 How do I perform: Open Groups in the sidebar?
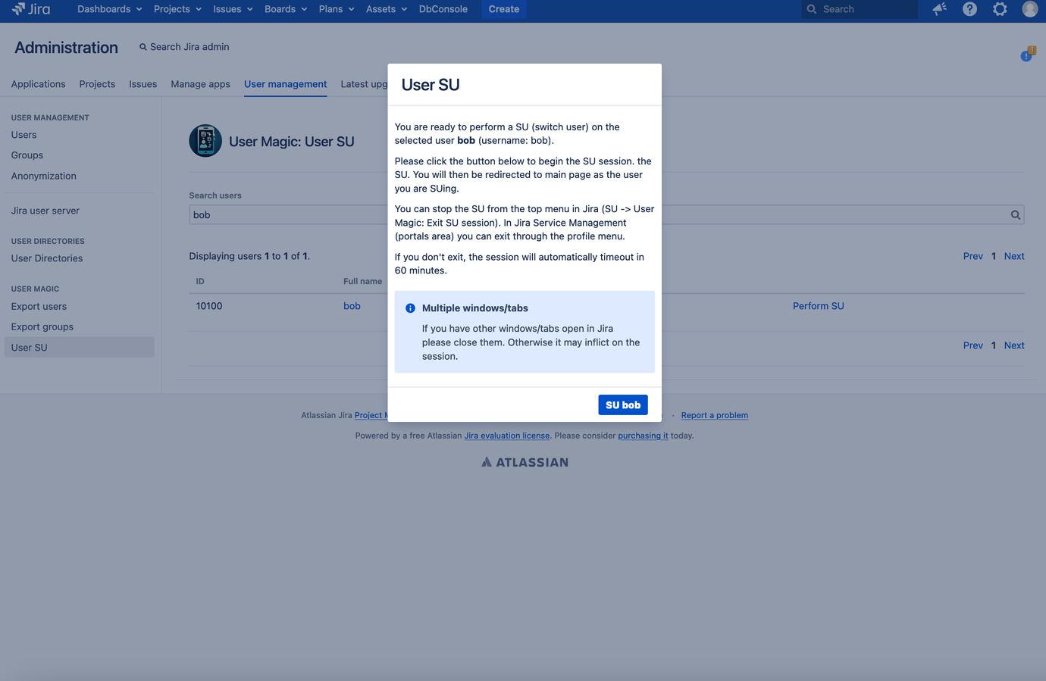click(27, 155)
